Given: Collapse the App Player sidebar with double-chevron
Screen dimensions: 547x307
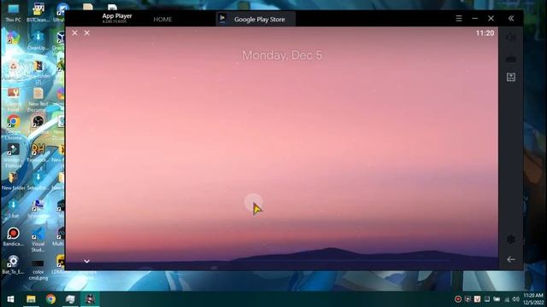Looking at the screenshot, I should 511,19.
